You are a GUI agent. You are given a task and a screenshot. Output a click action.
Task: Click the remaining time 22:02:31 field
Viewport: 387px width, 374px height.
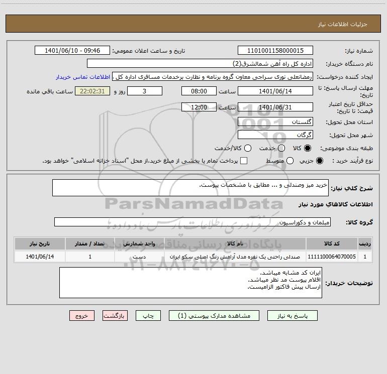click(x=92, y=91)
